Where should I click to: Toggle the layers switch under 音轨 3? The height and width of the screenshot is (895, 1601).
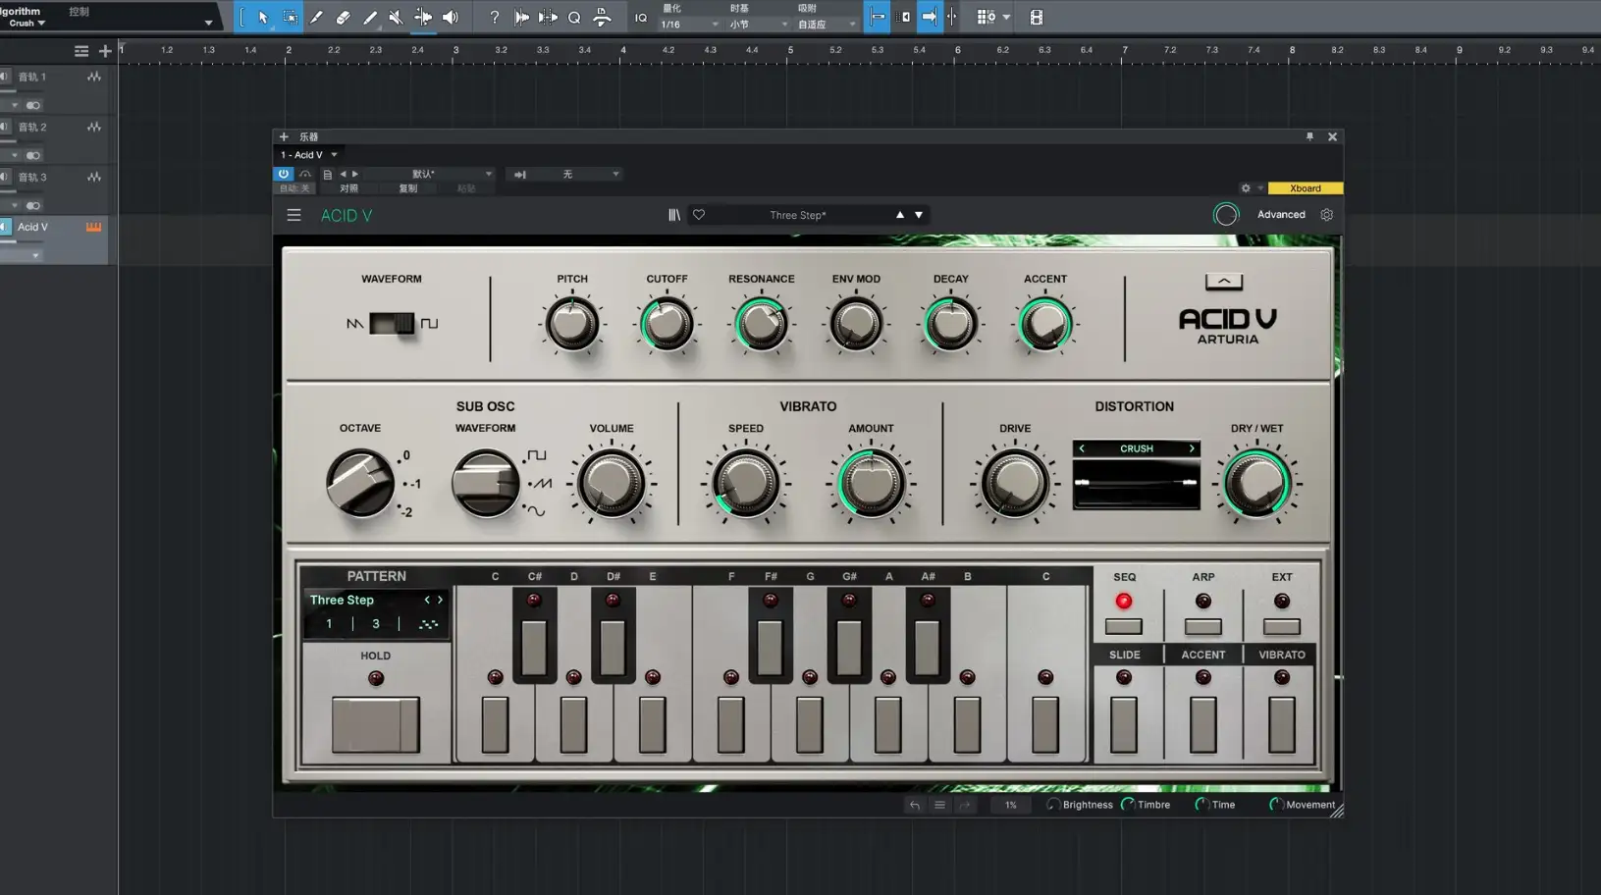click(32, 206)
